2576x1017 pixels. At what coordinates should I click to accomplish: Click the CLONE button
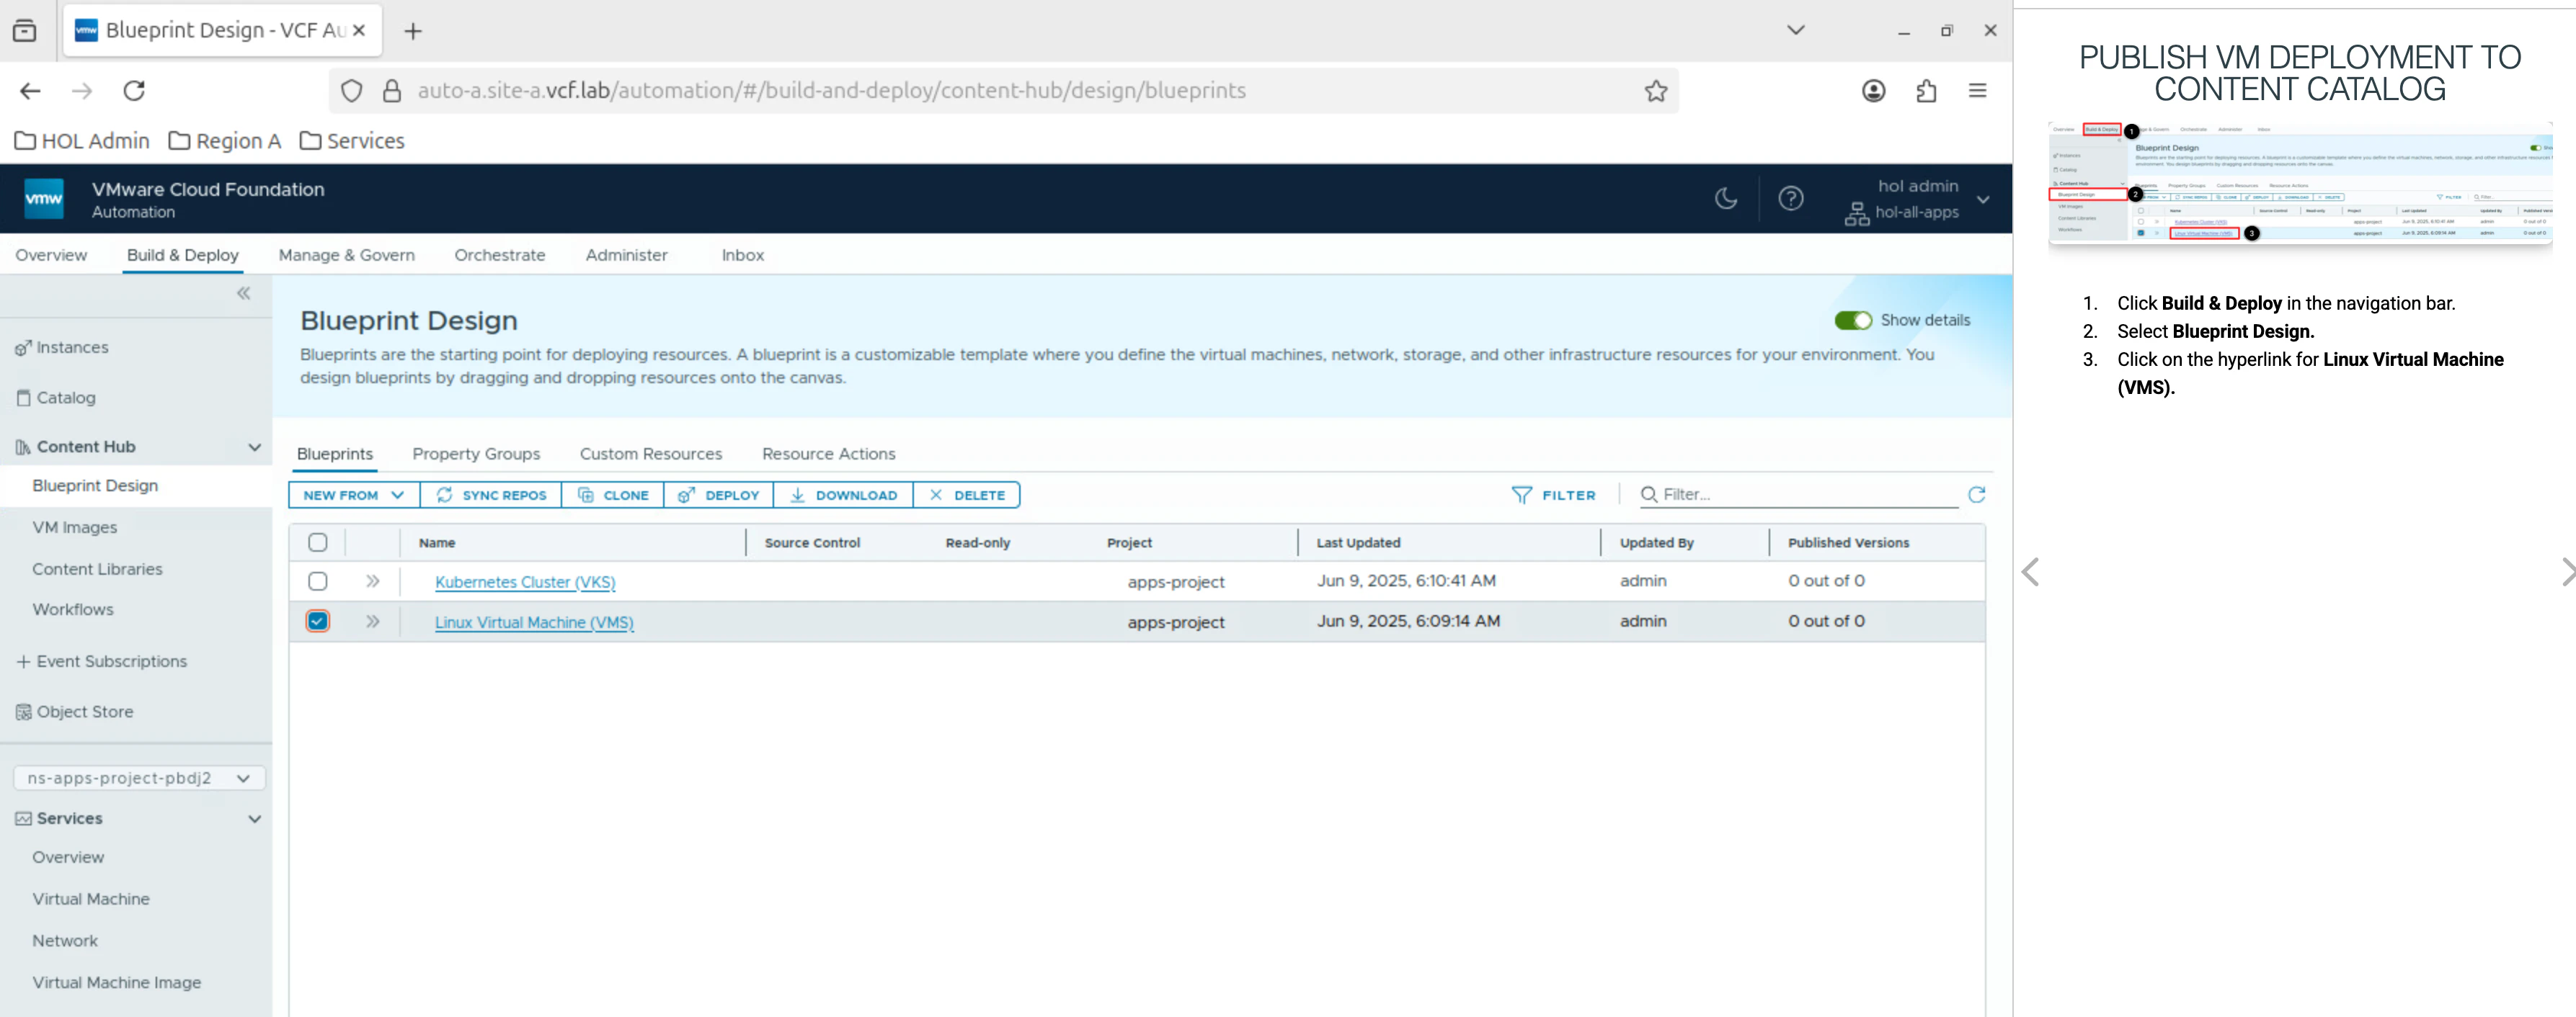pyautogui.click(x=613, y=496)
